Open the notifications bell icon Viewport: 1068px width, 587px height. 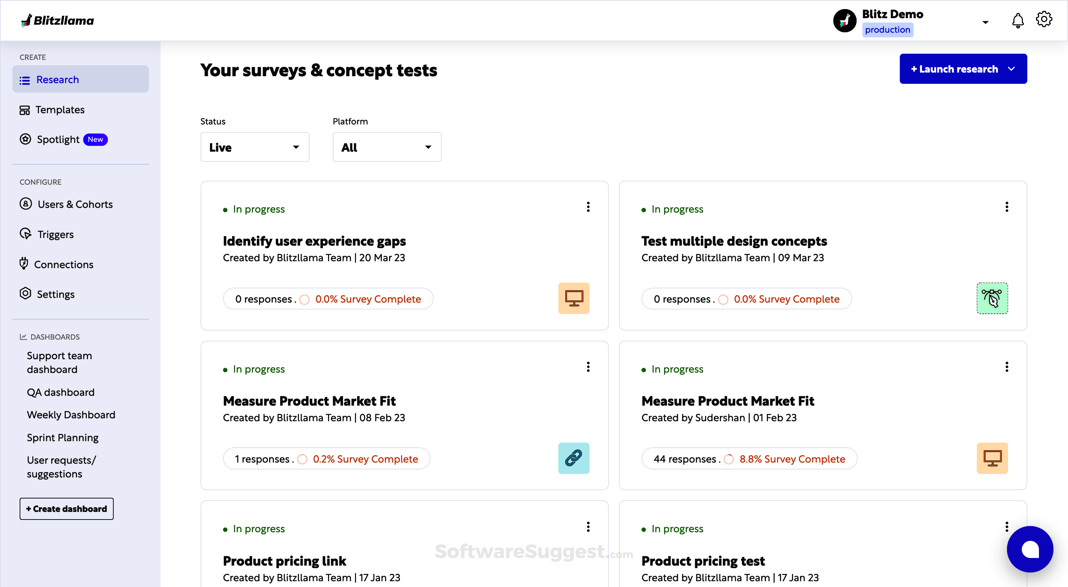tap(1018, 20)
